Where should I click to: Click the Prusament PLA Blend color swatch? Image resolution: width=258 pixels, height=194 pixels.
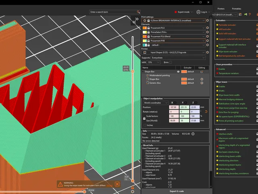pos(144,36)
